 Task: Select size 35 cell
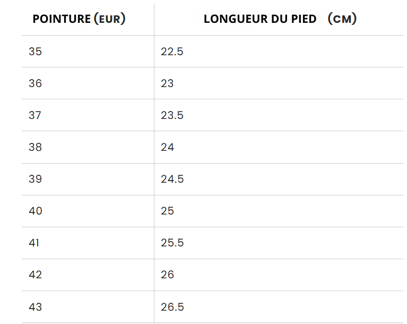tap(88, 51)
